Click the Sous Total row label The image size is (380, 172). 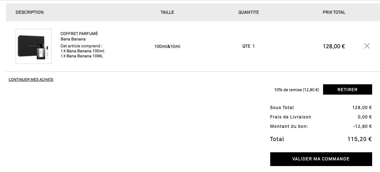pos(282,107)
